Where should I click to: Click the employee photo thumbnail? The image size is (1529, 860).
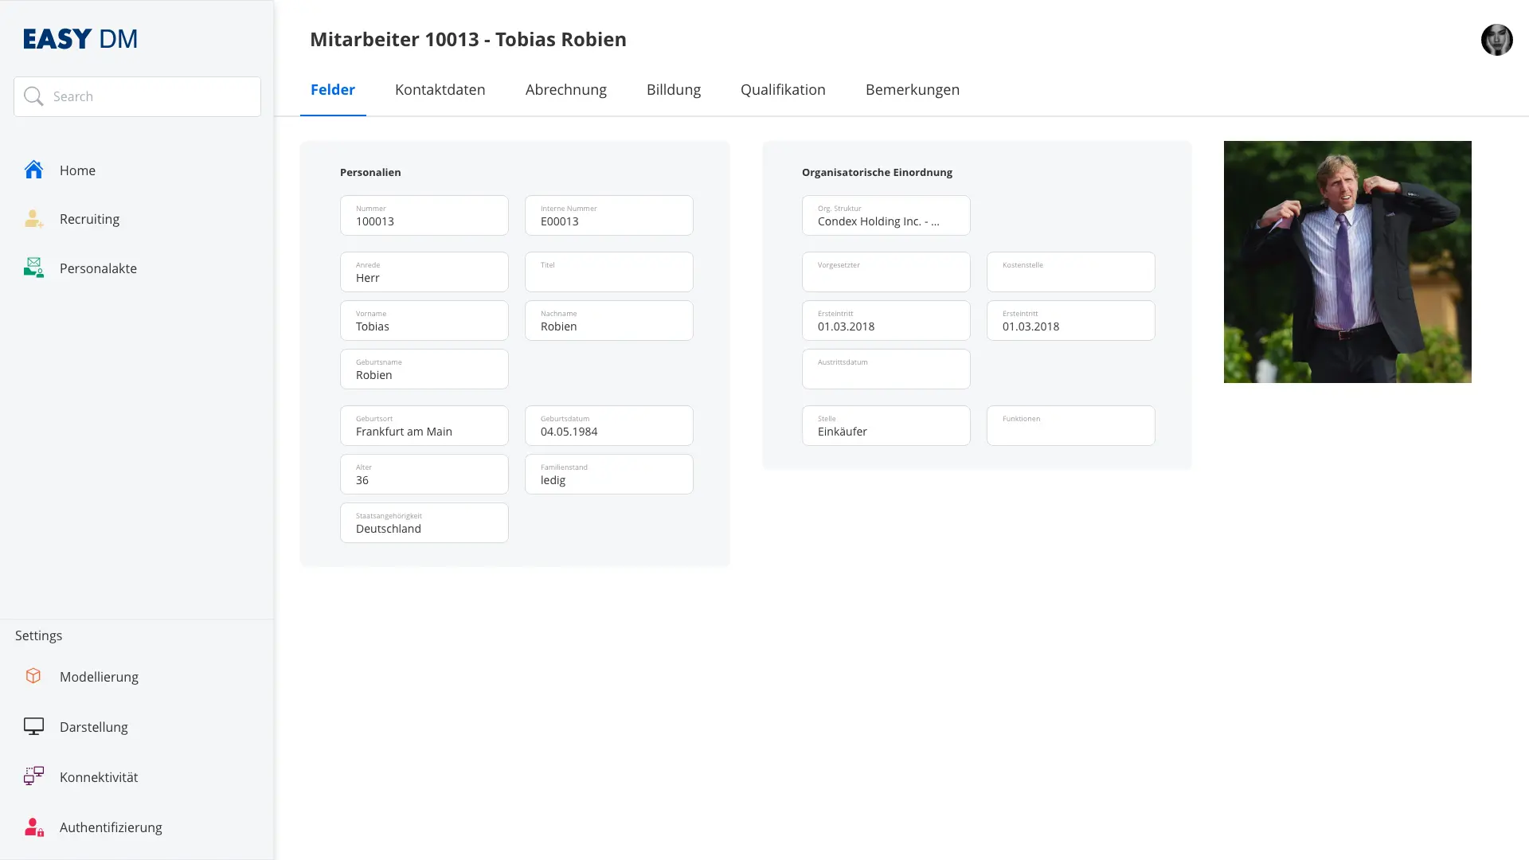pos(1347,262)
